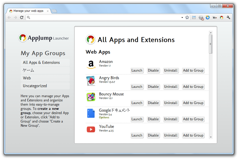The width and height of the screenshot is (239, 159).
Task: Click the scrollbar up arrow in the apps panel
Action: (211, 32)
